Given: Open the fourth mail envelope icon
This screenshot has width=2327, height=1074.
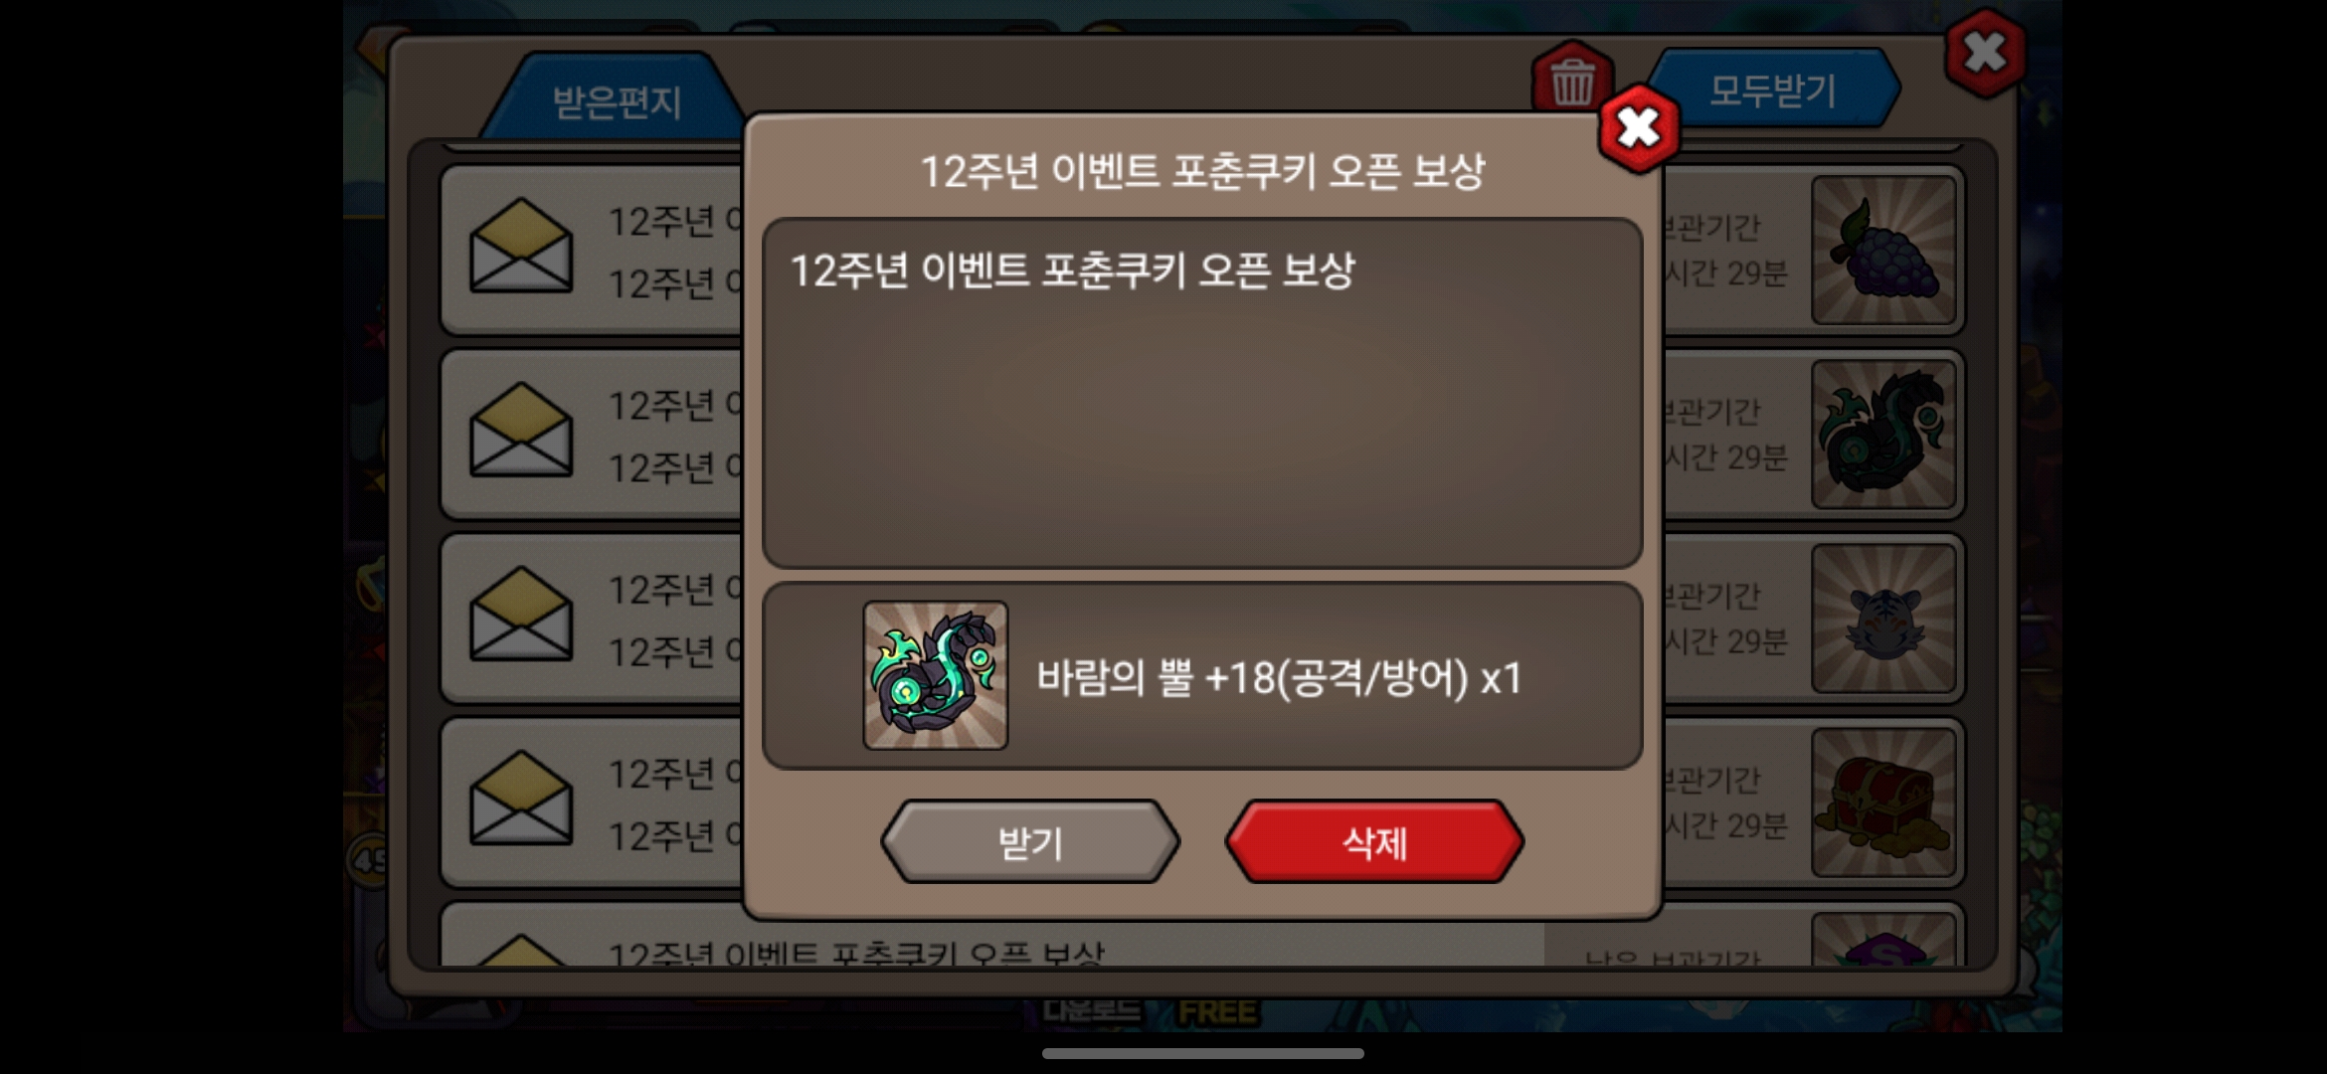Looking at the screenshot, I should coord(521,797).
